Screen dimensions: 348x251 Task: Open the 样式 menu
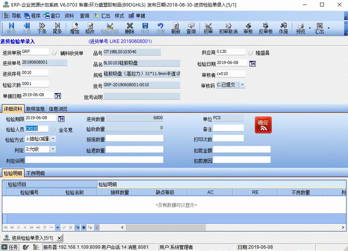point(119,16)
